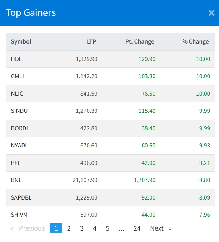Click the pagination ellipsis item

(121, 228)
